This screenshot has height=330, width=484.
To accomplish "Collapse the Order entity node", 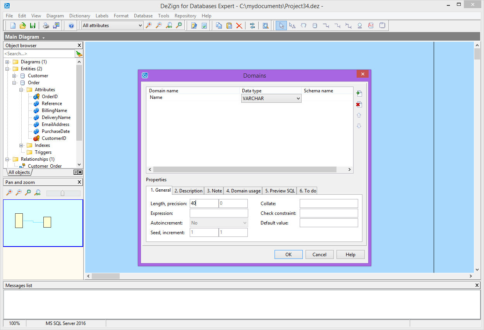I will point(14,83).
